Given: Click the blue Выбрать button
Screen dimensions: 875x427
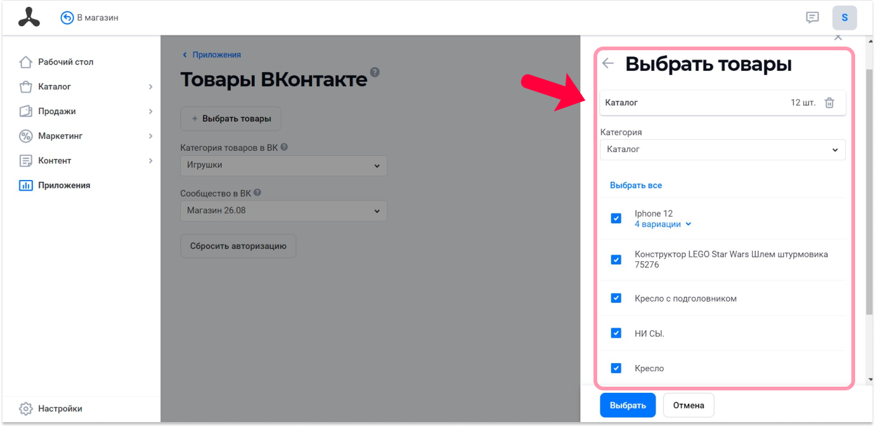Looking at the screenshot, I should (628, 405).
